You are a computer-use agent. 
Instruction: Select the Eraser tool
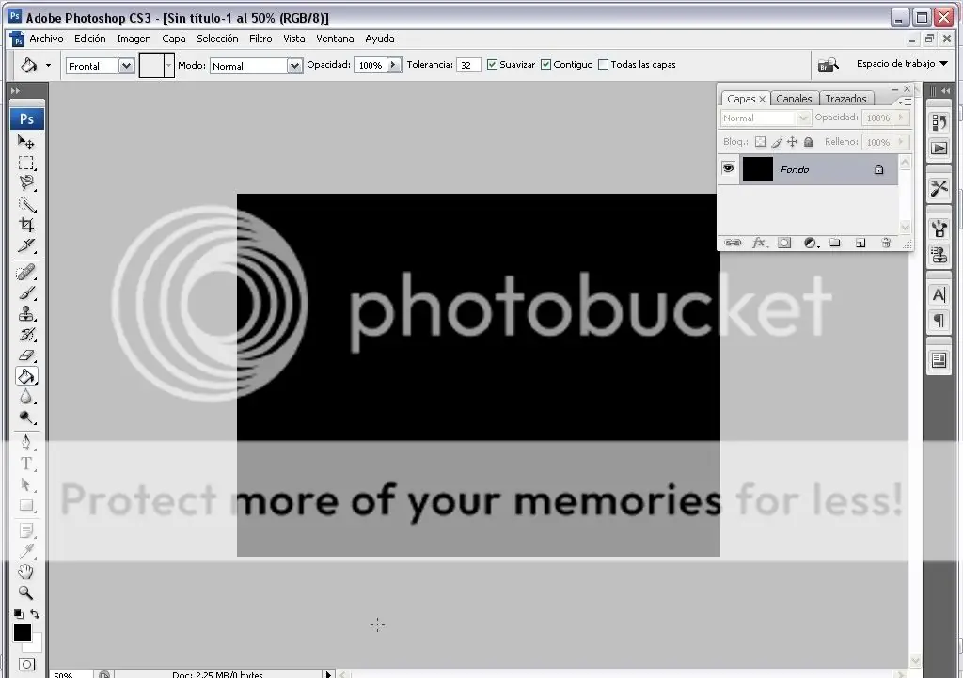25,355
